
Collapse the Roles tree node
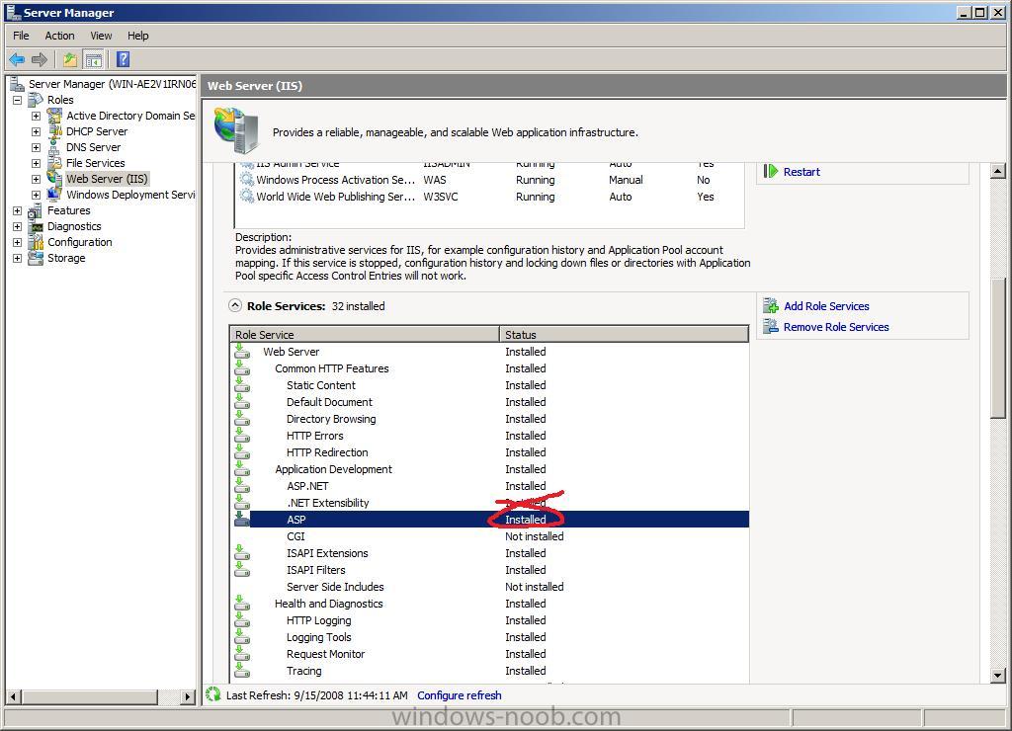pos(18,100)
